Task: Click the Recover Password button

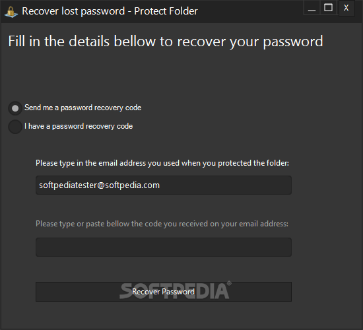Action: click(x=164, y=292)
